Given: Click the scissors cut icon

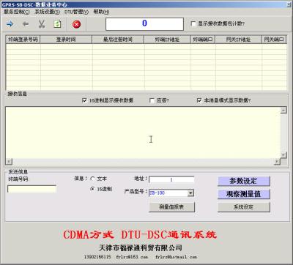Looking at the screenshot, I should [42, 24].
